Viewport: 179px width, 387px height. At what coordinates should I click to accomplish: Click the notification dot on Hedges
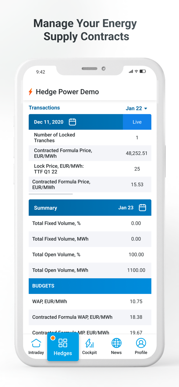tap(53, 337)
